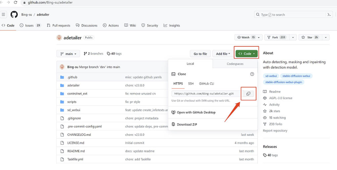Copy the HTTPS clone URL icon

coord(248,94)
